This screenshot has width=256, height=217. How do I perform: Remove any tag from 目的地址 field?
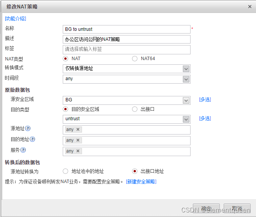coord(78,140)
